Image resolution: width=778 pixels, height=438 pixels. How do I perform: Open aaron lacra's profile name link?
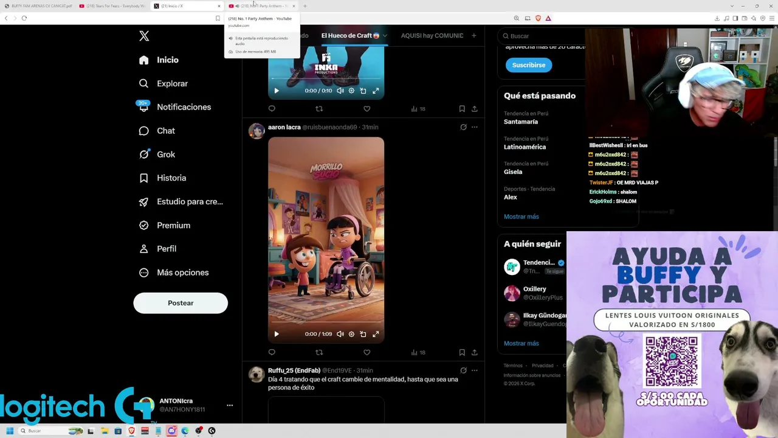click(284, 127)
